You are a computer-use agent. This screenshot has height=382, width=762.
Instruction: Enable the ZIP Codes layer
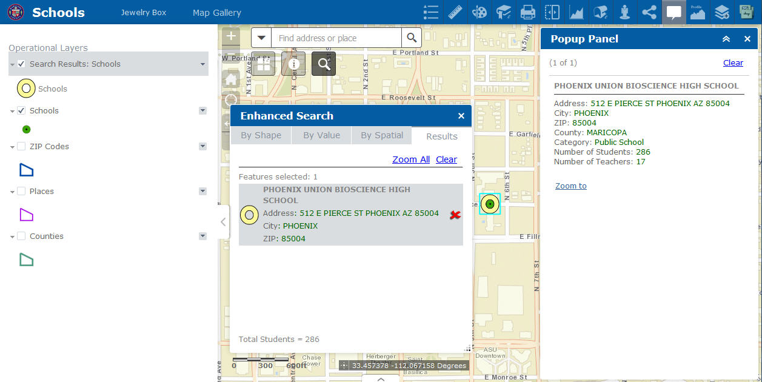21,146
